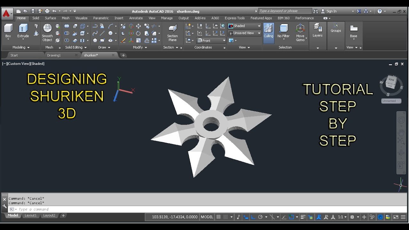The image size is (409, 230).
Task: Expand the Modify panel
Action: (x=140, y=47)
